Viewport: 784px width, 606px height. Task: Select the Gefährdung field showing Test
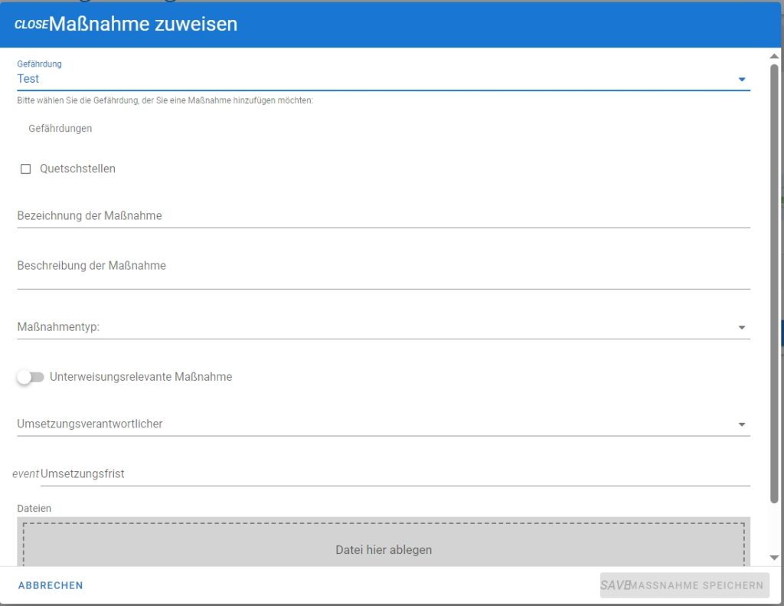click(367, 79)
